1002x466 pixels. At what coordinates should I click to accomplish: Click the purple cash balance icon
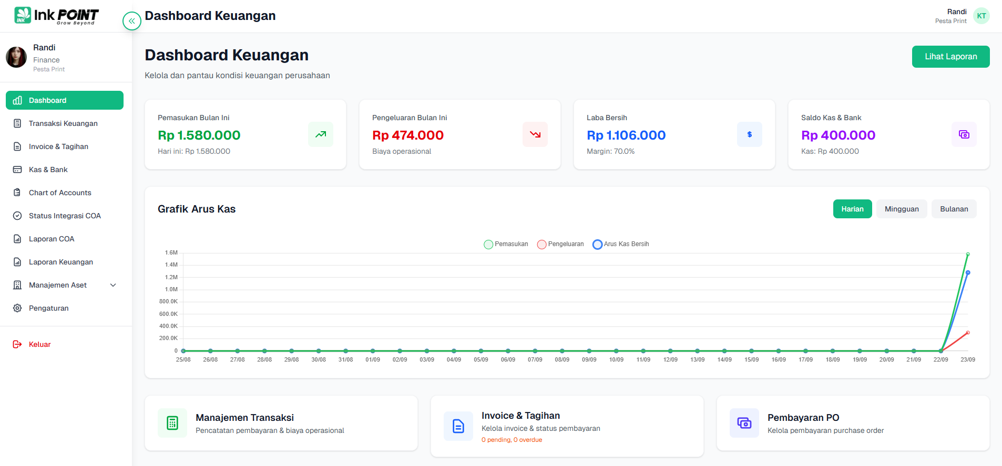click(964, 134)
